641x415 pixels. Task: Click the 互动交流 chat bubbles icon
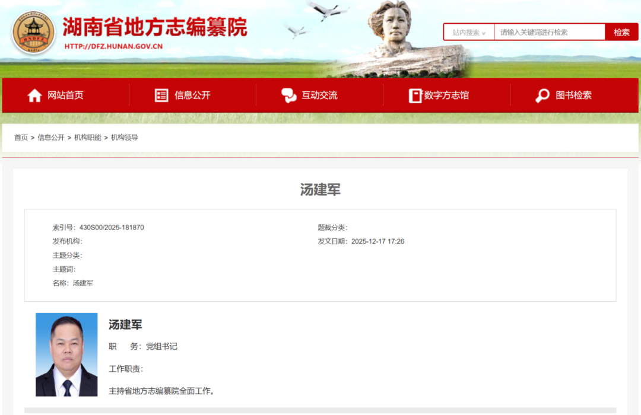pos(288,95)
